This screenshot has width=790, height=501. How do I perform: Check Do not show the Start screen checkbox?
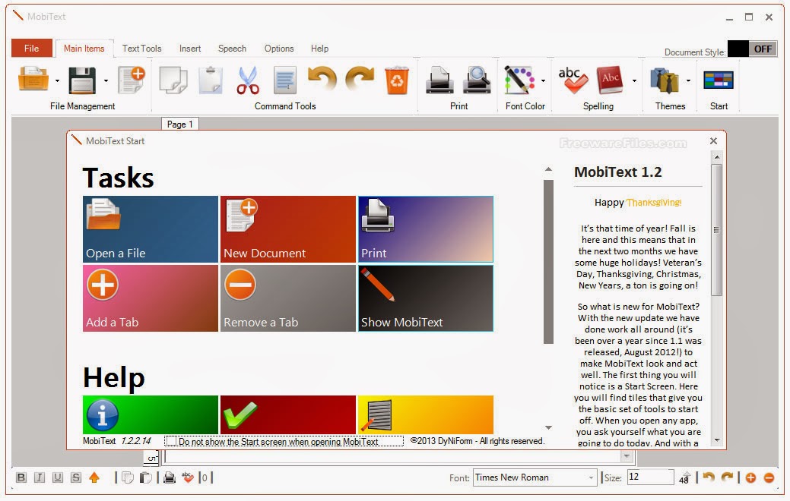(x=171, y=441)
